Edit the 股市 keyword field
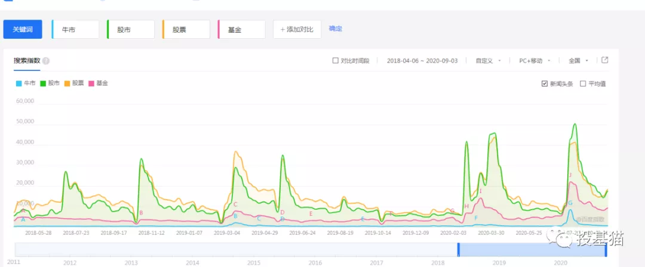The height and width of the screenshot is (267, 645). coord(131,30)
